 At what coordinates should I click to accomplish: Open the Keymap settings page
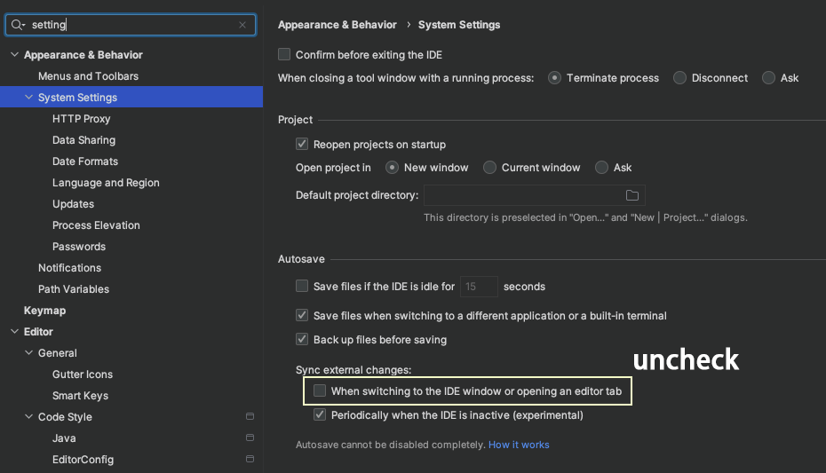pos(44,311)
